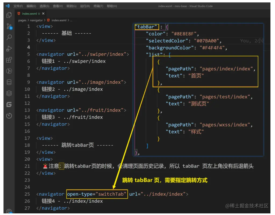Open the Git graph activity icon

tap(9, 71)
